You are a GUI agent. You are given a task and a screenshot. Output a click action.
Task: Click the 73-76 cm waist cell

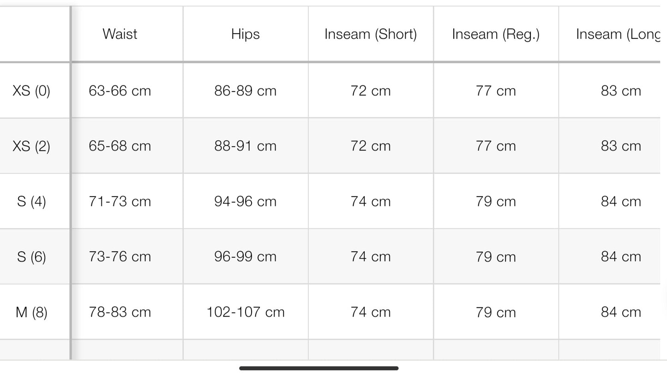(x=120, y=257)
